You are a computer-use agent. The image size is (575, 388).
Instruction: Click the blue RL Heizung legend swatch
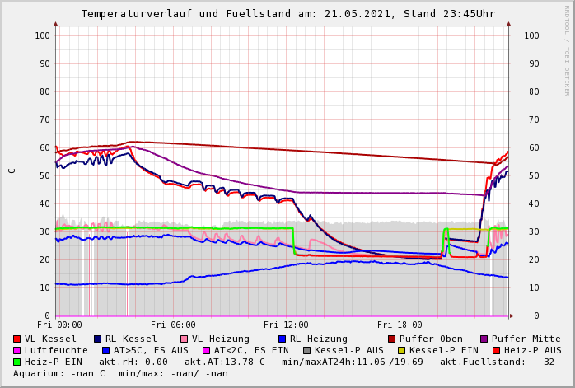281,339
